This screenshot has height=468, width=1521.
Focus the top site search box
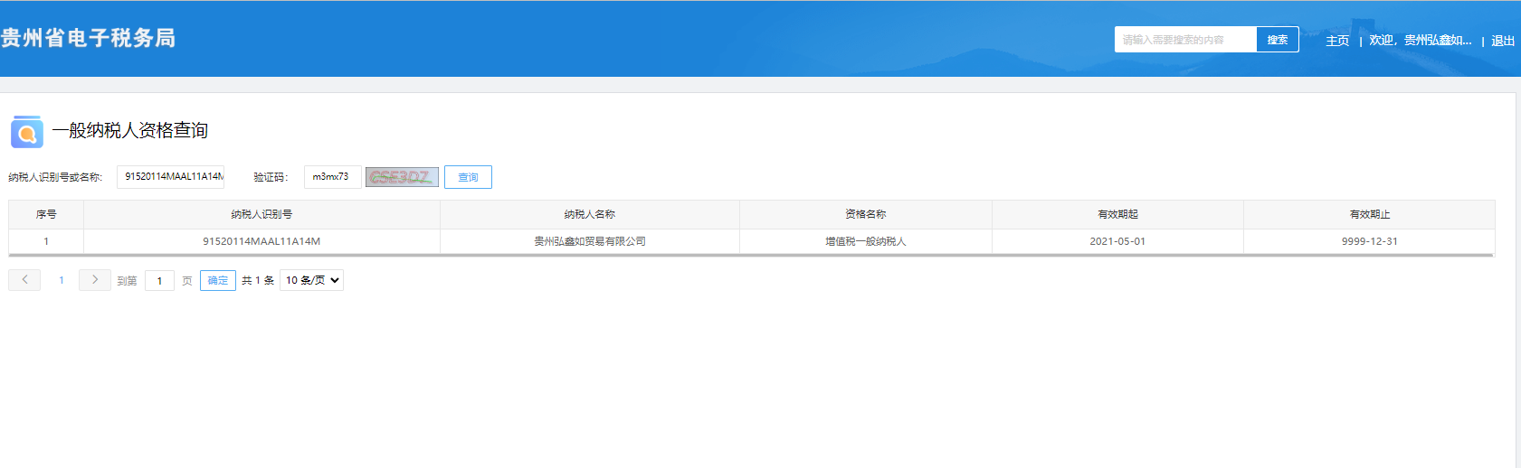coord(1184,40)
